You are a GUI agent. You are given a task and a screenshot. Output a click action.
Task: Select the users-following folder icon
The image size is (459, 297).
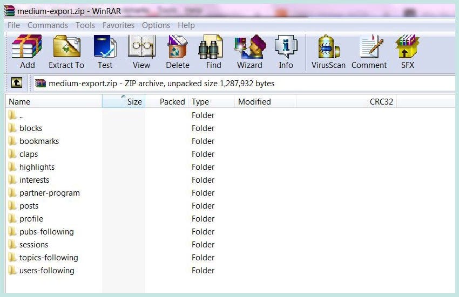click(x=12, y=271)
